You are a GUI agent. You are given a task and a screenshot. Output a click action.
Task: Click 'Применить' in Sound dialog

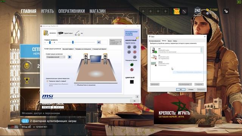tap(201, 90)
